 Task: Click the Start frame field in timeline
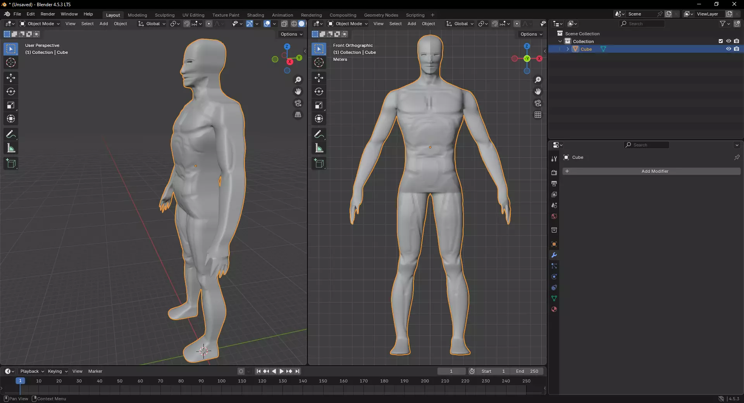493,371
